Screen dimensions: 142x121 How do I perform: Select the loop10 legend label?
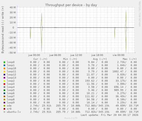click(x=11, y=68)
